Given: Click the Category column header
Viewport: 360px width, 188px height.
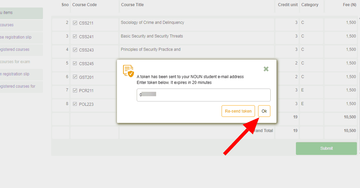Looking at the screenshot, I should pyautogui.click(x=310, y=4).
